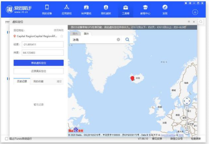This screenshot has height=144, width=209.
Task: Click the map zoom slider track
Action: [187, 119]
